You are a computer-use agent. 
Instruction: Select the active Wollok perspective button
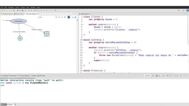[x=188, y=11]
